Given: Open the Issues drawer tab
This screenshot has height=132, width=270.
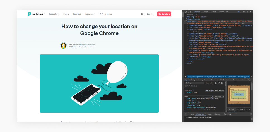Looking at the screenshot, I should pyautogui.click(x=209, y=114).
